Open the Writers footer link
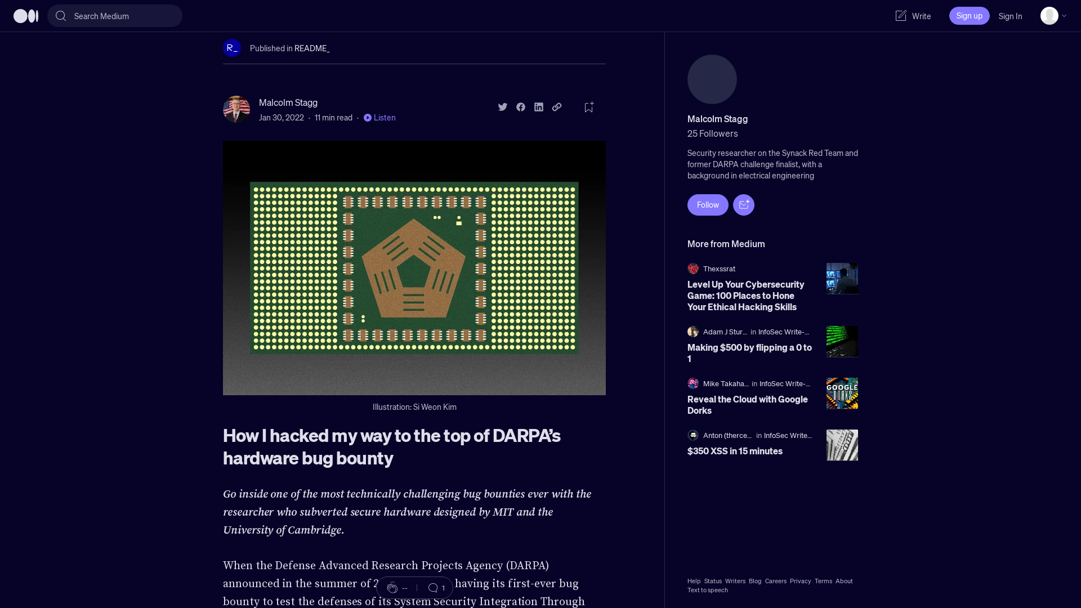Viewport: 1081px width, 608px height. pos(735,581)
